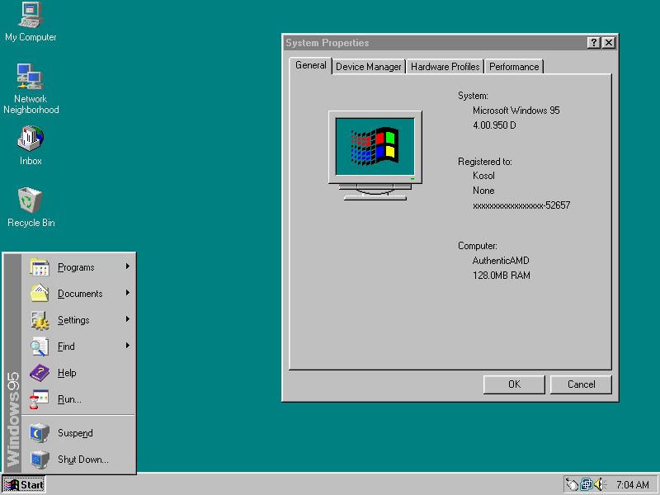
Task: Click Cancel in System Properties
Action: 581,384
